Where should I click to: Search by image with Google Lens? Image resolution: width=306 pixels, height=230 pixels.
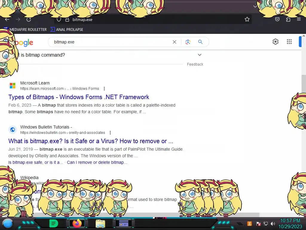pyautogui.click(x=188, y=42)
